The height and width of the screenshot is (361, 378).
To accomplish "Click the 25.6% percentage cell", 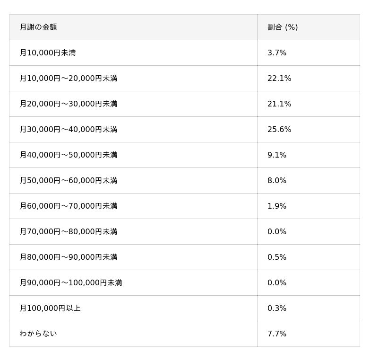I will (279, 129).
